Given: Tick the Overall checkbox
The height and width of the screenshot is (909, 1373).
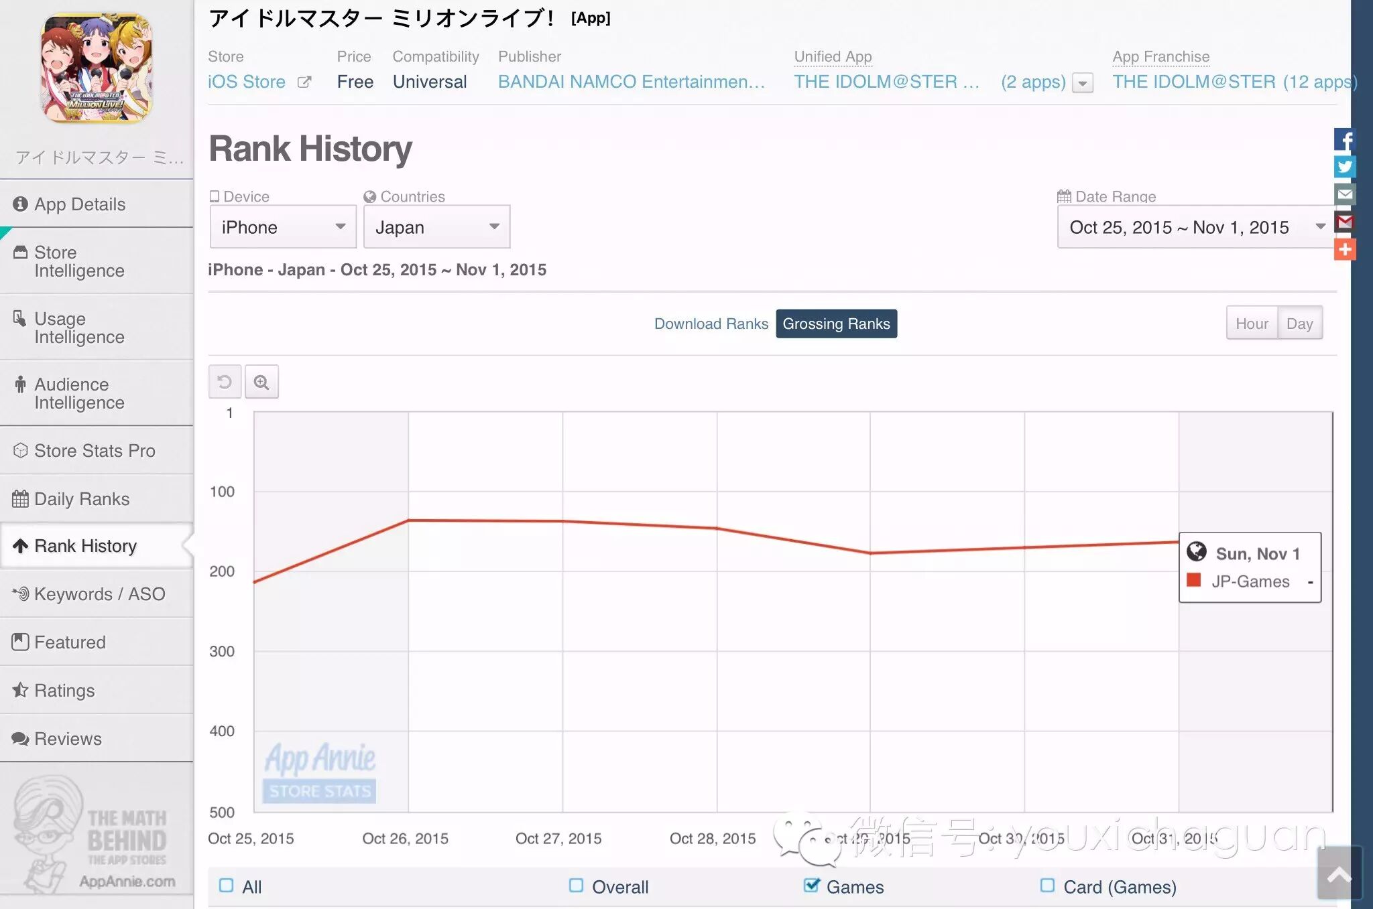Looking at the screenshot, I should (x=576, y=886).
